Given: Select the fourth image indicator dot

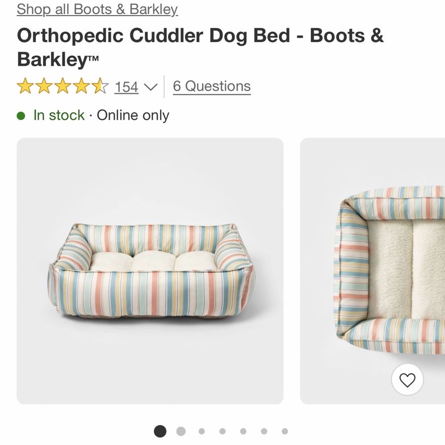Looking at the screenshot, I should click(223, 431).
